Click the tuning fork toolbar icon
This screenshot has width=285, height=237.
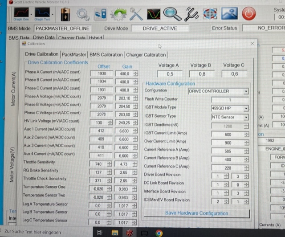[x=189, y=14]
